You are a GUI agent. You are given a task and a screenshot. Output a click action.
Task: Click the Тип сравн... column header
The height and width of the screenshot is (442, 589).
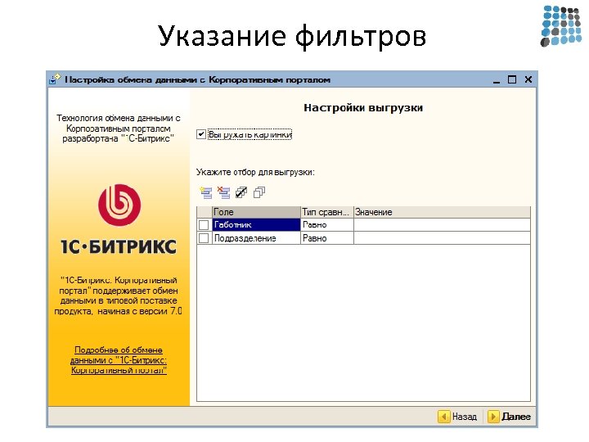click(326, 212)
